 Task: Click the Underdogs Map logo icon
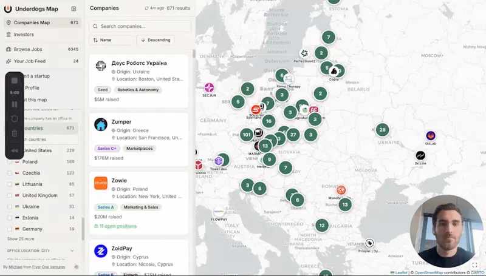pos(8,9)
